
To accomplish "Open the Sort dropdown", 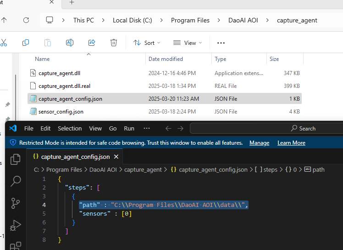I will click(x=147, y=43).
